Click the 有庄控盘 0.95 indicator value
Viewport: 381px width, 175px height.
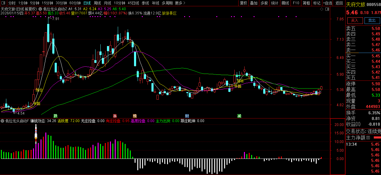pos(118,121)
